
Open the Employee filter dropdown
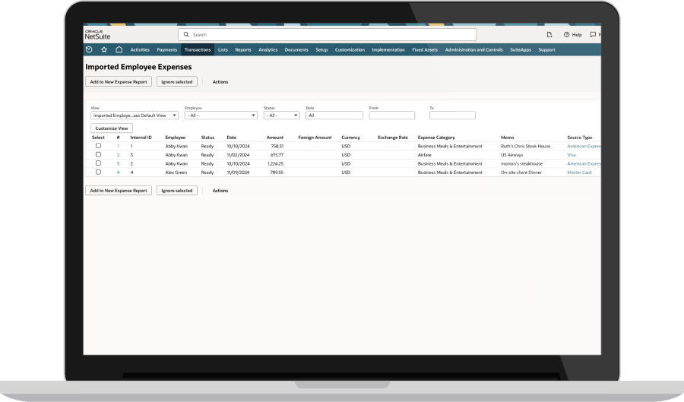point(220,116)
